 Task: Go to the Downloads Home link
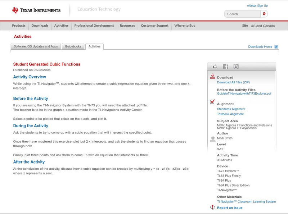pyautogui.click(x=260, y=47)
